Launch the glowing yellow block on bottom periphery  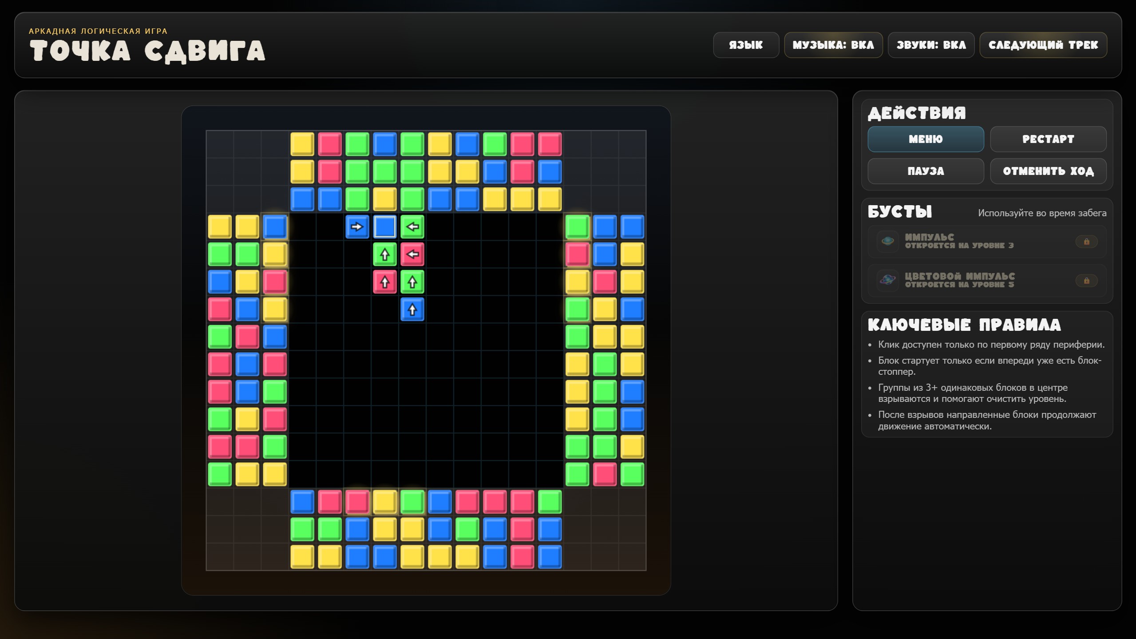click(384, 502)
